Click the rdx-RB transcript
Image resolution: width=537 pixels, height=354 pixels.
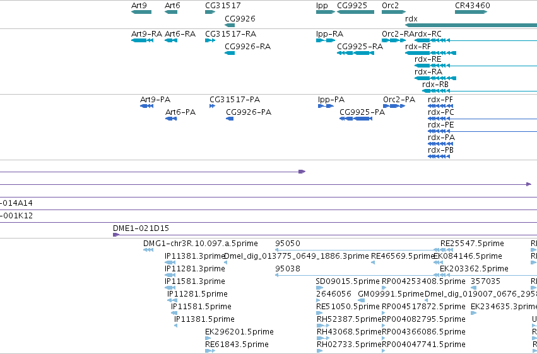[480, 91]
